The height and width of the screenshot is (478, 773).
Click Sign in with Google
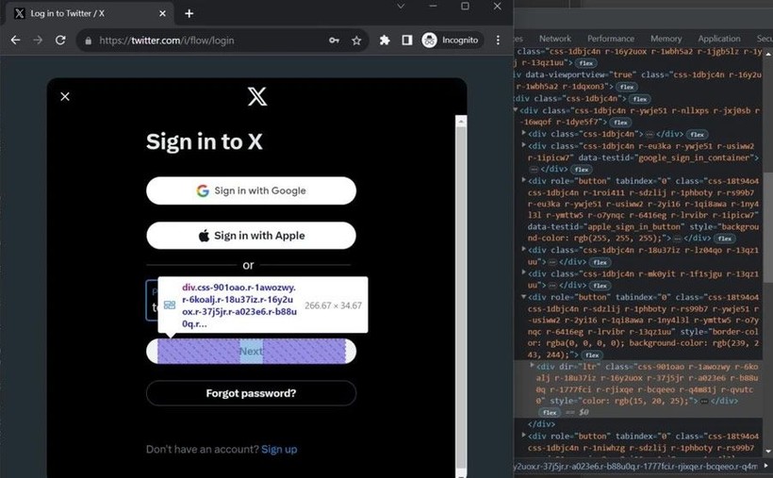[x=251, y=190]
